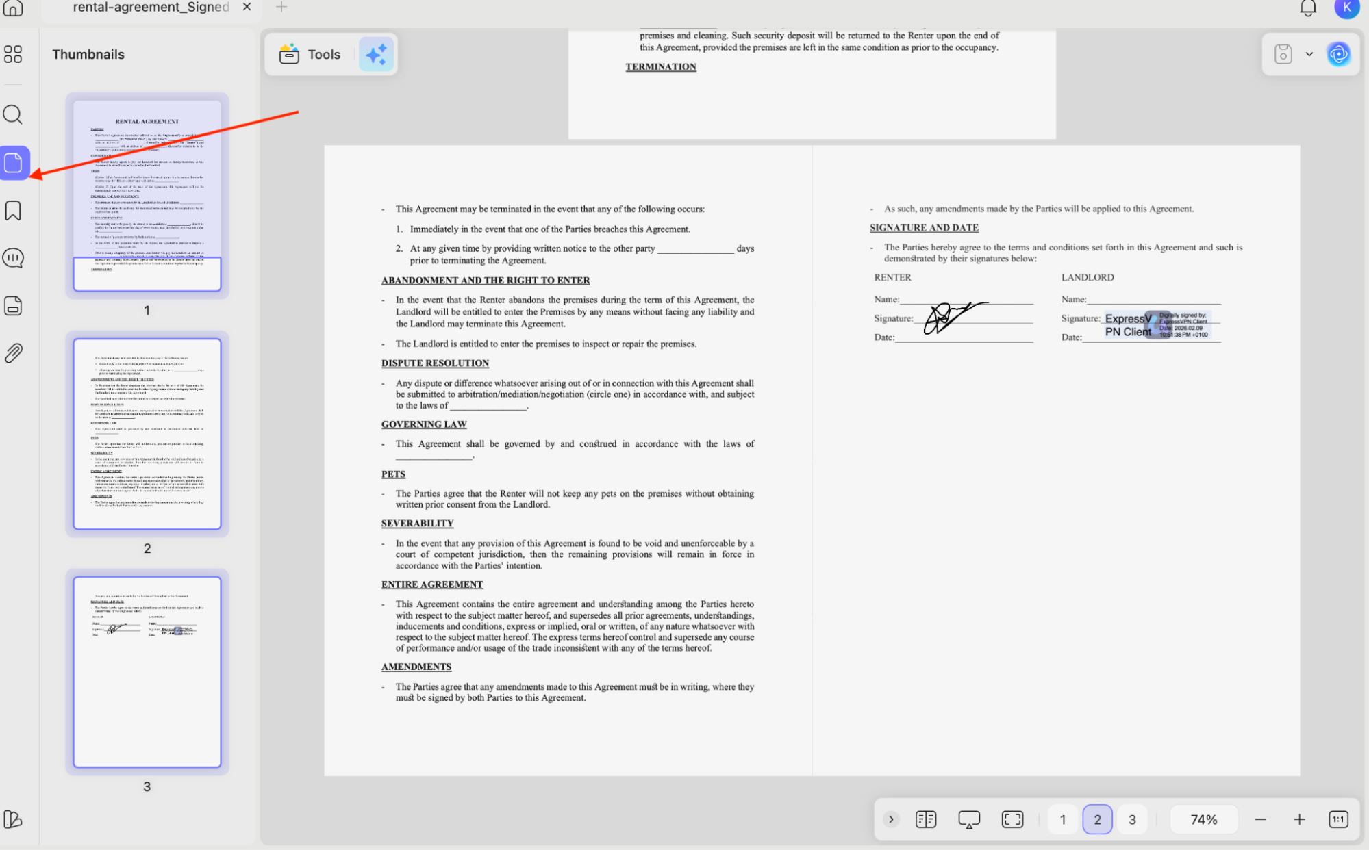Viewport: 1369px width, 850px height.
Task: Enter full screen mode icon
Action: click(x=1012, y=819)
